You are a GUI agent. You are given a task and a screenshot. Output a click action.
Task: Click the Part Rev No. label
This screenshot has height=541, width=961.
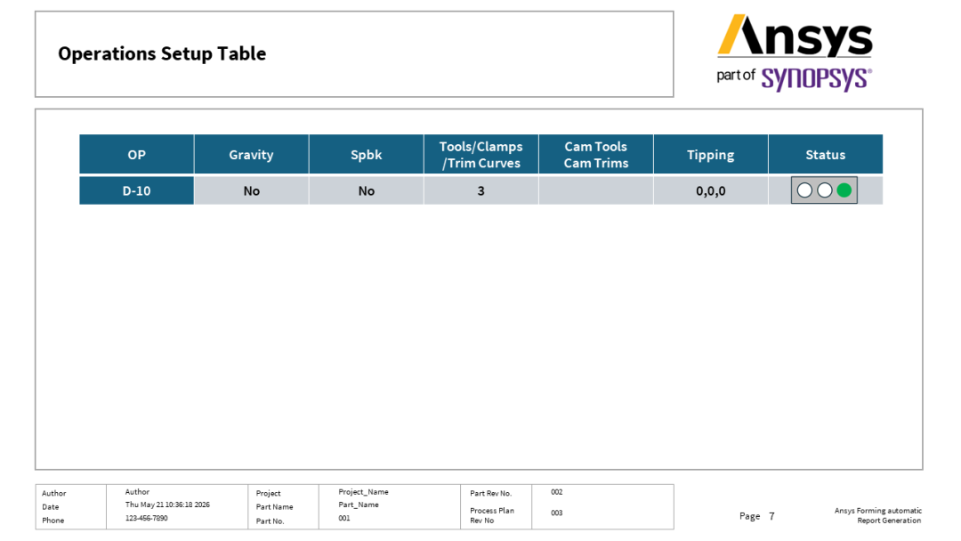pos(491,493)
